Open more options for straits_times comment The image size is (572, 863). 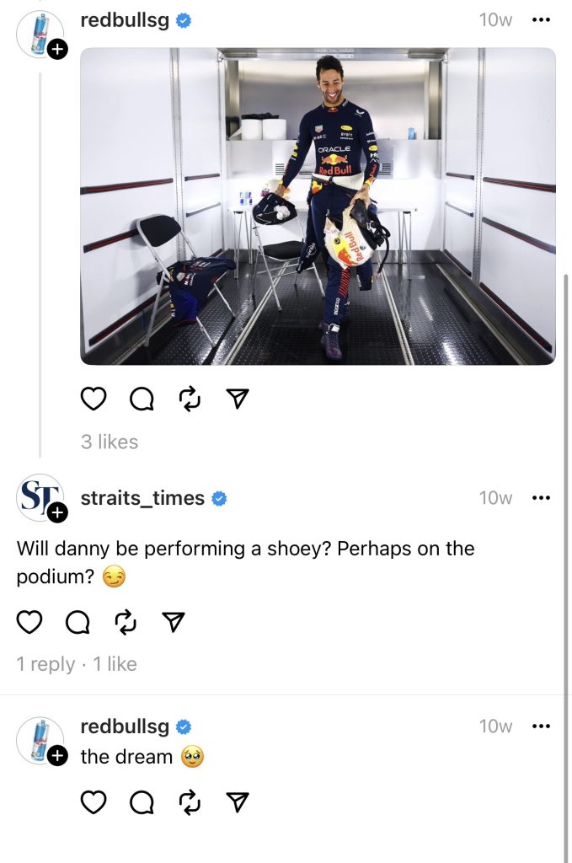[x=541, y=497]
